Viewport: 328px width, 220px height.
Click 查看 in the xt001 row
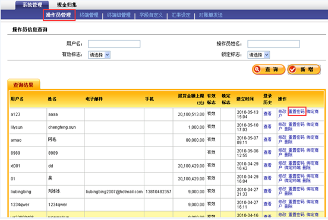267,165
